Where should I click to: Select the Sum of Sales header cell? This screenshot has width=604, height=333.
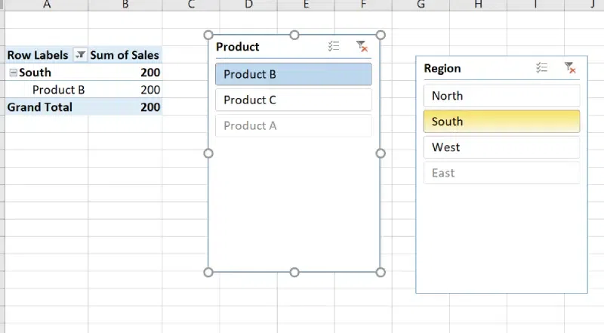[125, 55]
